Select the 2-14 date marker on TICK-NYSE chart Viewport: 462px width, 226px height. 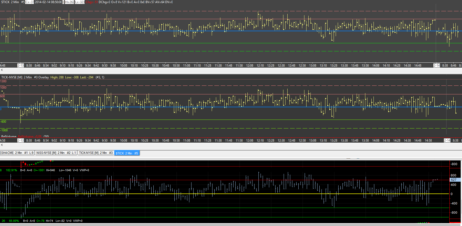tap(447, 141)
